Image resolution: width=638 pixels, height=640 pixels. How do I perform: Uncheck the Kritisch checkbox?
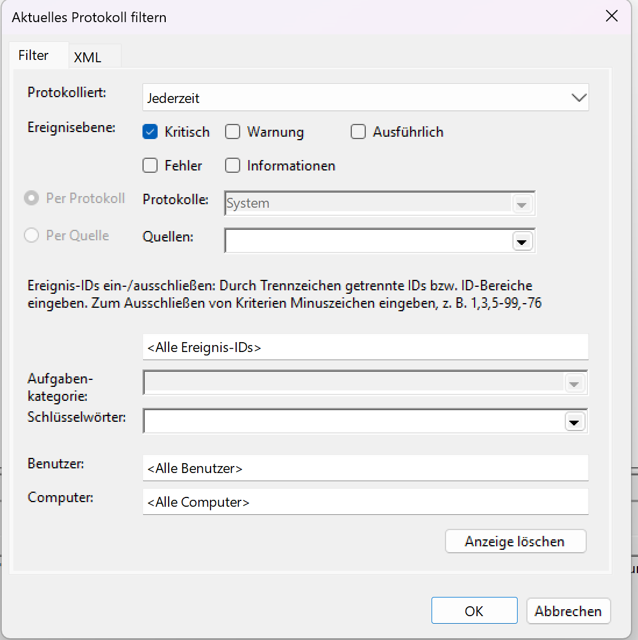pyautogui.click(x=150, y=132)
